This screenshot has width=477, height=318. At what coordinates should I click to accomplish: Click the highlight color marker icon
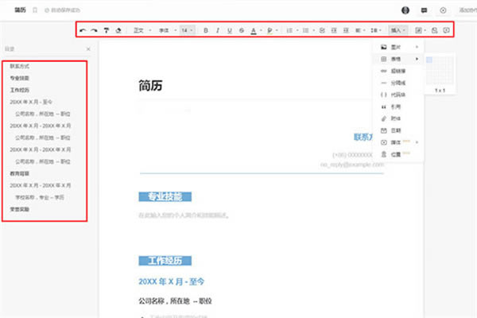[x=270, y=30]
